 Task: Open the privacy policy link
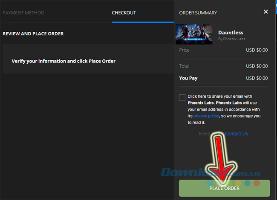pos(206,116)
